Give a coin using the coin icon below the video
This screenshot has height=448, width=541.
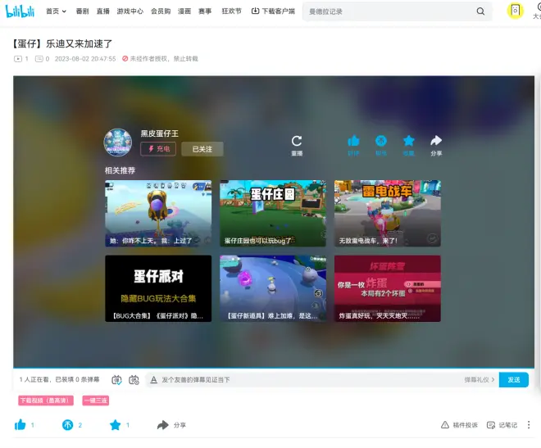tap(67, 425)
